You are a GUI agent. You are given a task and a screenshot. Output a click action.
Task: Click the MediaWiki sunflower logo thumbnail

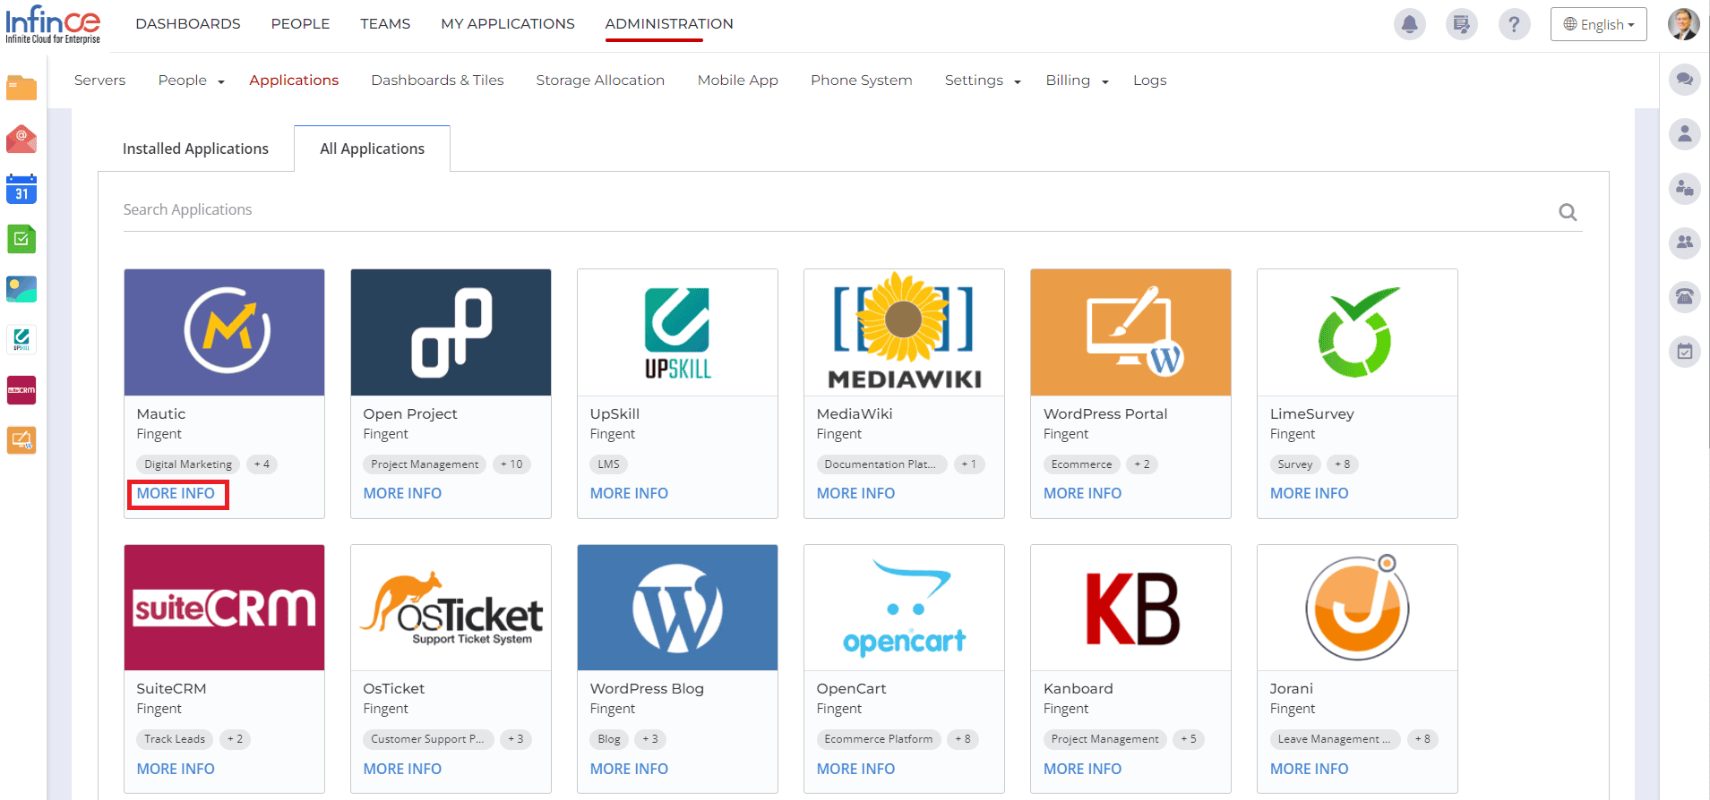pyautogui.click(x=904, y=332)
